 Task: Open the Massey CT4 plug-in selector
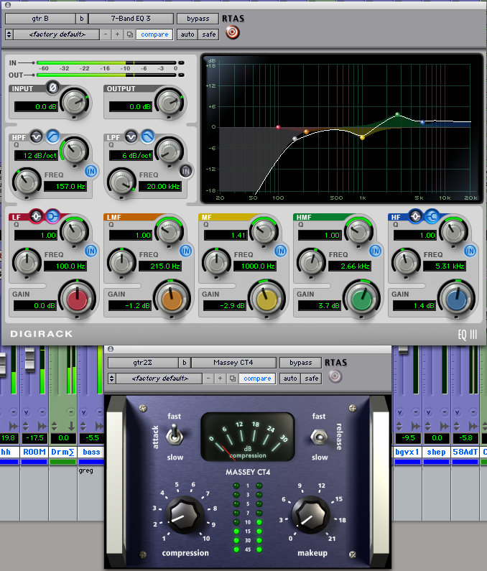(x=233, y=363)
